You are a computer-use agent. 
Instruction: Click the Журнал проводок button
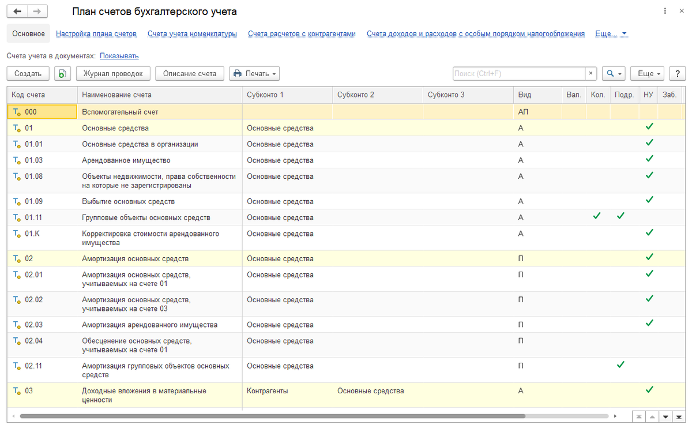[113, 74]
